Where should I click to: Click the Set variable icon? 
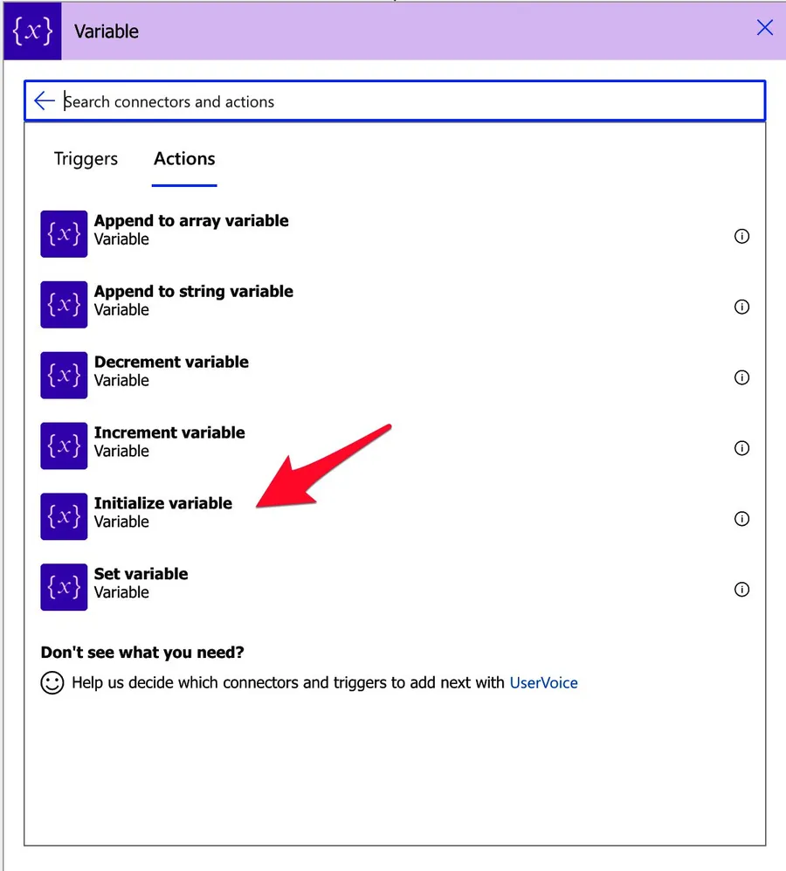pos(64,588)
